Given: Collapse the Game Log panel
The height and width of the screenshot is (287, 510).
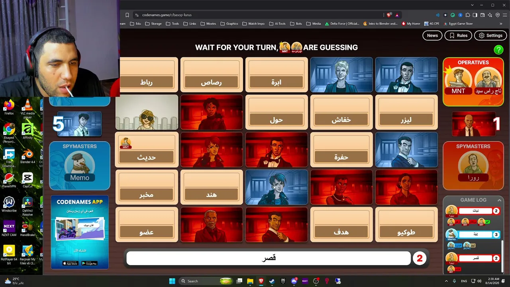Looking at the screenshot, I should click(x=499, y=200).
